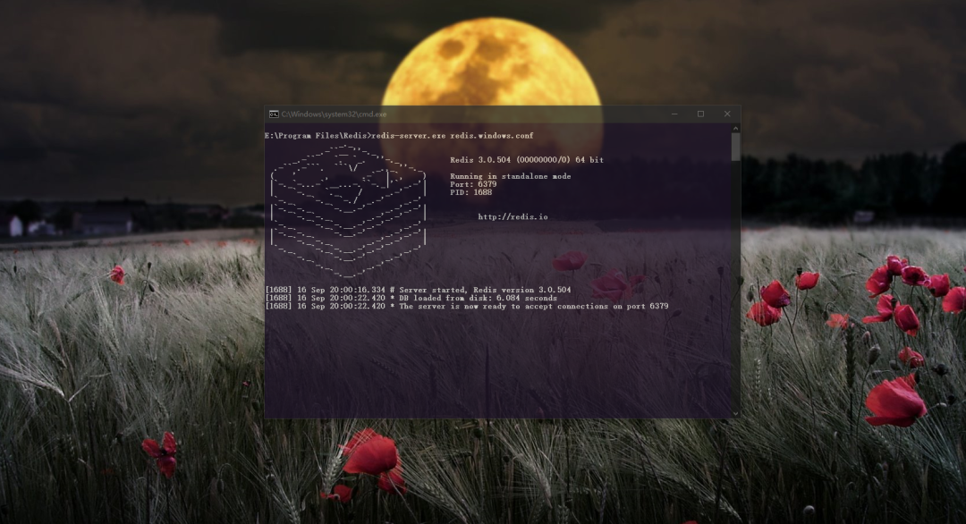Click the Redis 3.0.504 version line
966x524 pixels.
527,159
